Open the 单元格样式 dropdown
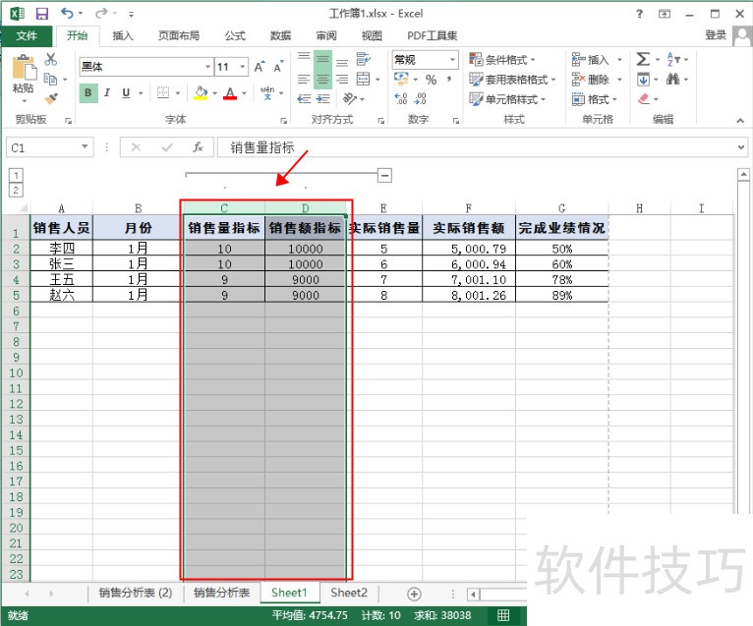 tap(507, 99)
